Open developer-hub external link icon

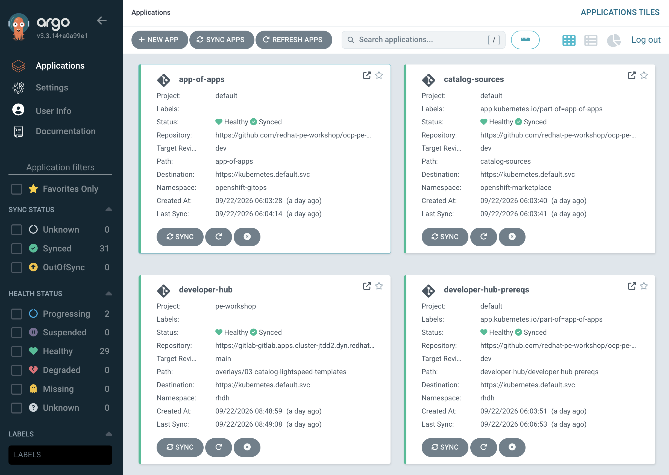[367, 286]
